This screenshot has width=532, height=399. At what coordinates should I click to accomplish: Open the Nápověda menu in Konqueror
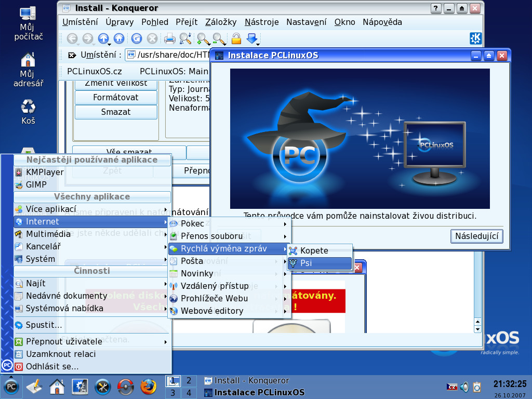(382, 22)
